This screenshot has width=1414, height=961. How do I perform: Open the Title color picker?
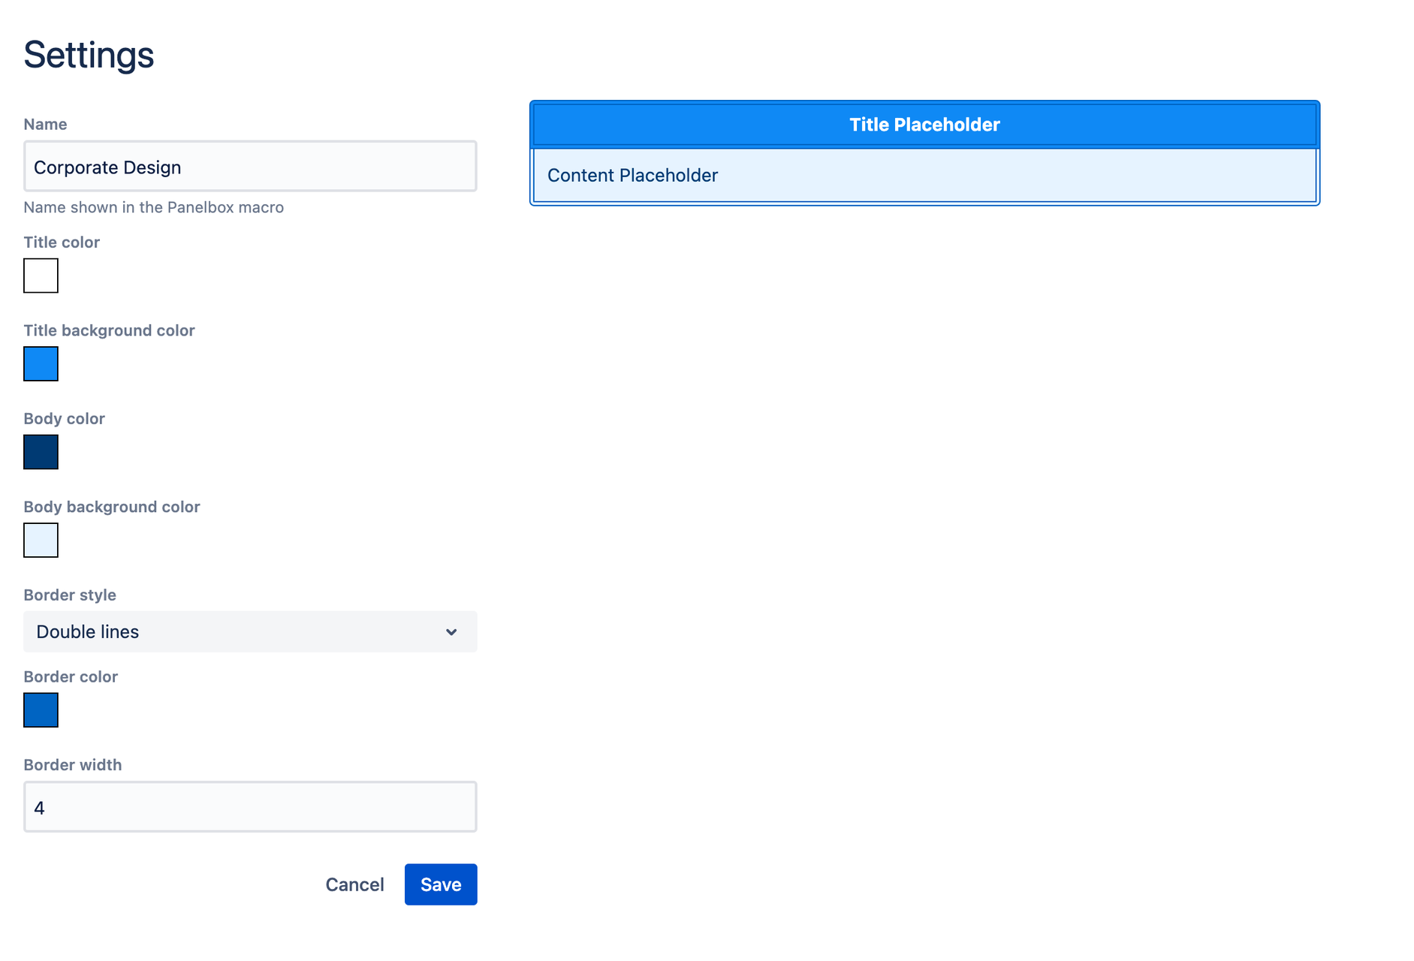[x=41, y=276]
